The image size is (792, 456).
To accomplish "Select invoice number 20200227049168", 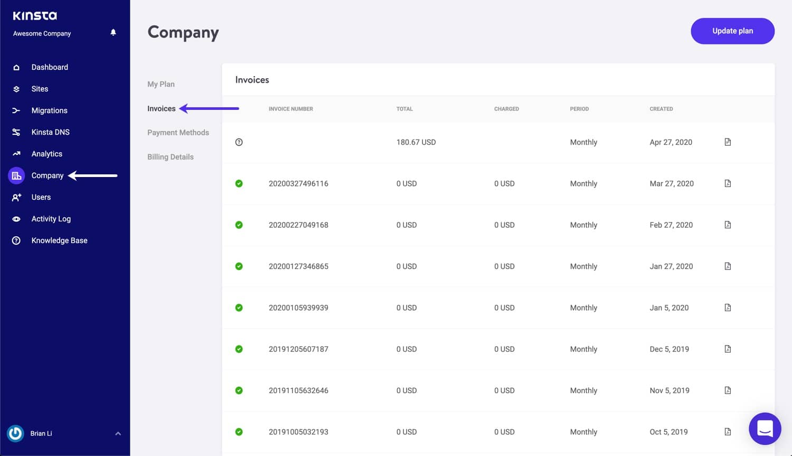I will coord(298,225).
